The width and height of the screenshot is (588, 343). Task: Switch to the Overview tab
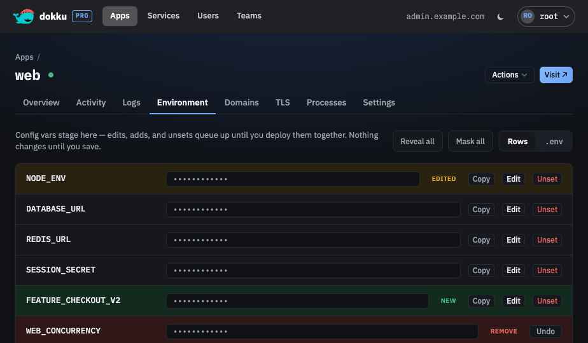click(x=41, y=103)
